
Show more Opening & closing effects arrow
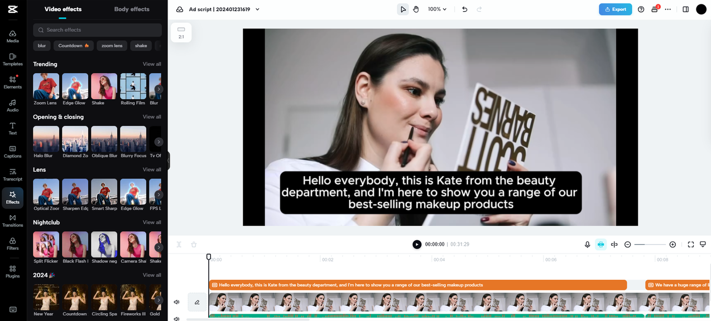coord(159,142)
